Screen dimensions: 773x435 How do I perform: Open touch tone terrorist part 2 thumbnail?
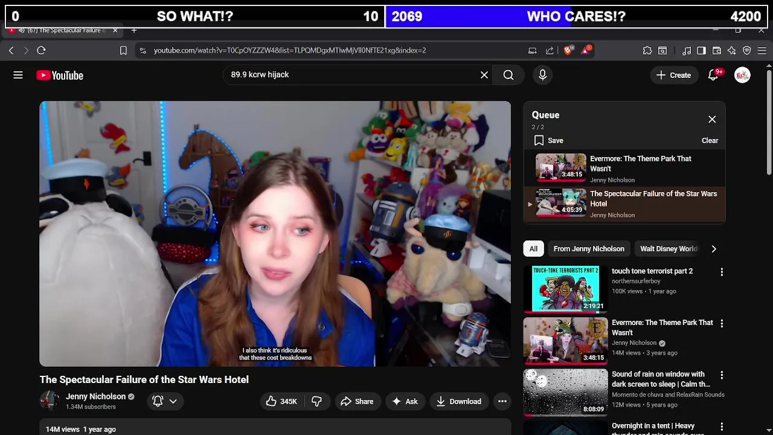(565, 289)
